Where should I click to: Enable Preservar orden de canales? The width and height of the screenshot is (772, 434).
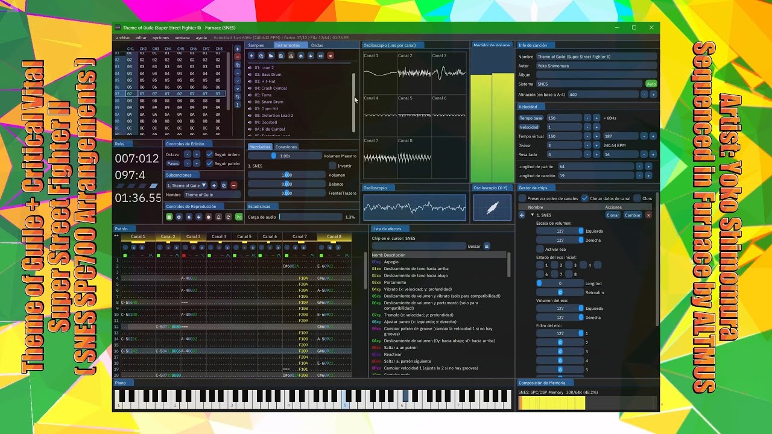click(x=522, y=198)
